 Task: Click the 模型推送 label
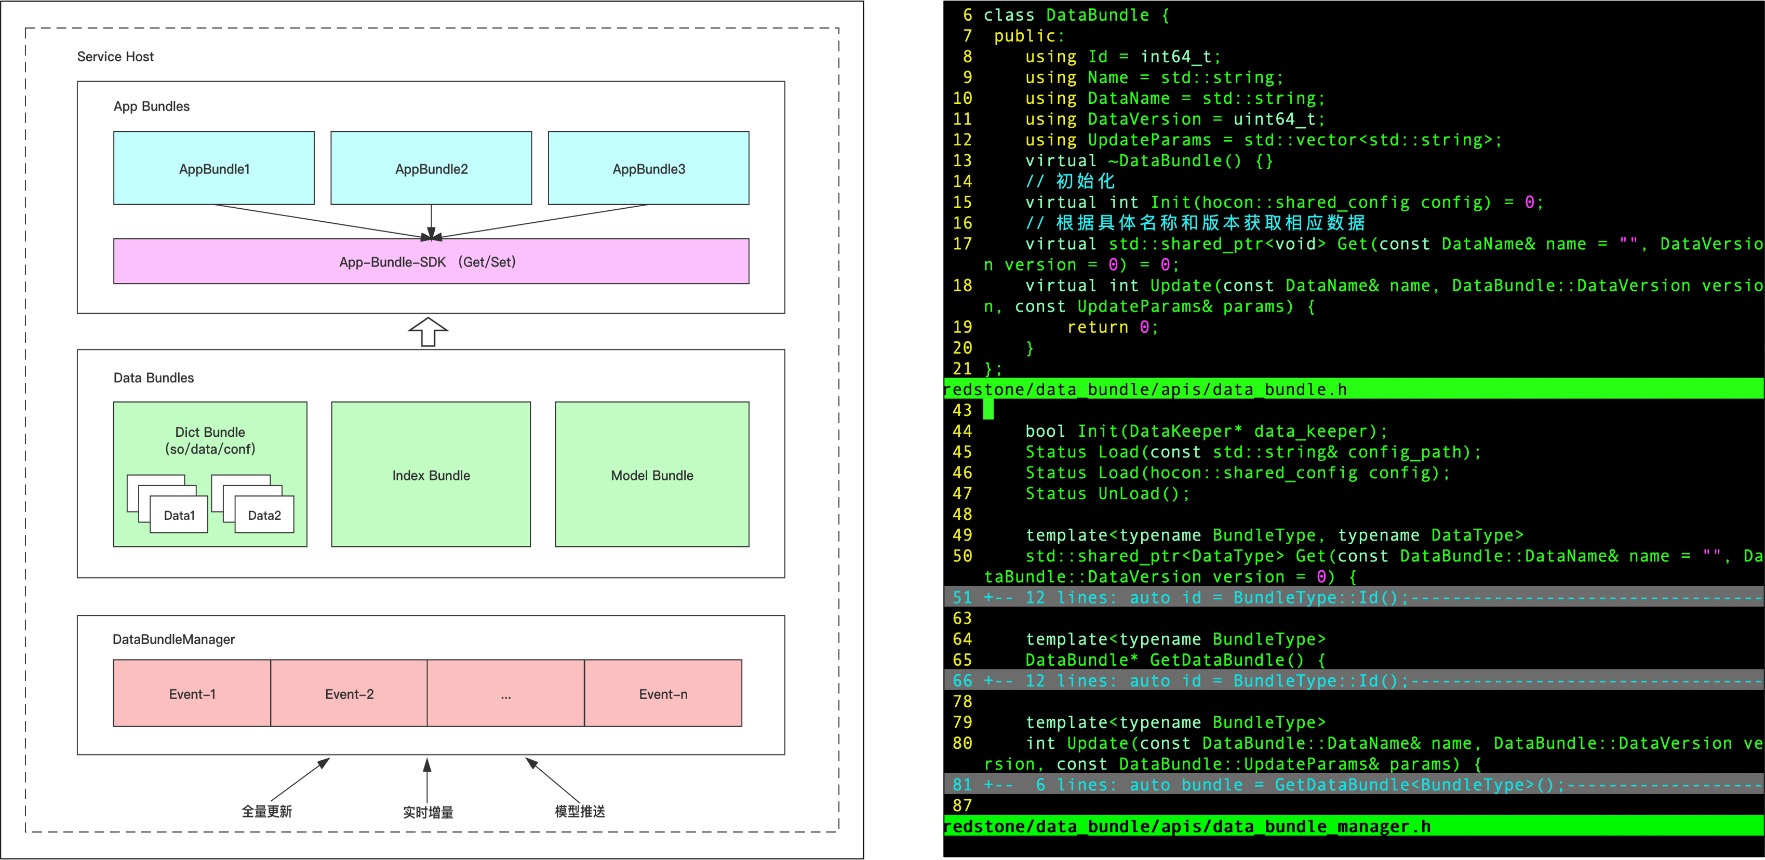580,811
